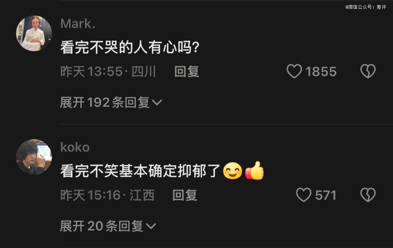
Task: Click the thumbs-up emoji in koko's comment
Action: 255,171
